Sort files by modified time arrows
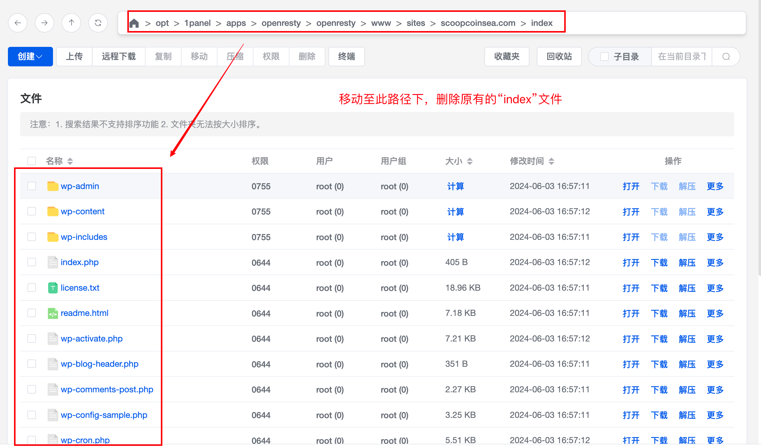The height and width of the screenshot is (448, 761). click(x=551, y=161)
